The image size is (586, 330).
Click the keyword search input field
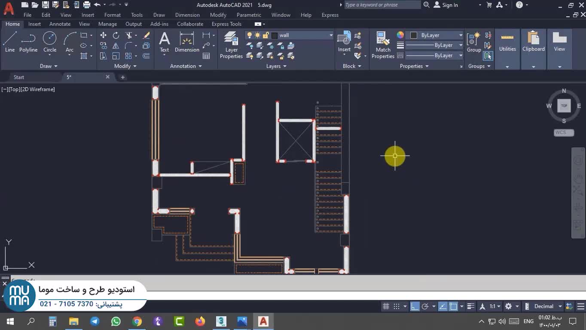[382, 5]
